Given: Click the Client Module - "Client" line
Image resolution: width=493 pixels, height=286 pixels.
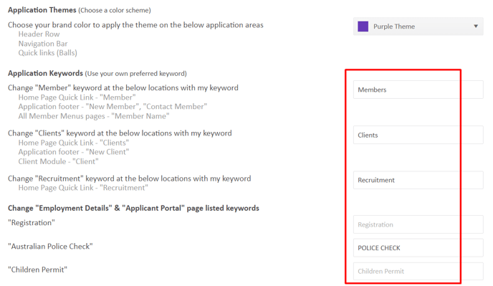Looking at the screenshot, I should 58,161.
